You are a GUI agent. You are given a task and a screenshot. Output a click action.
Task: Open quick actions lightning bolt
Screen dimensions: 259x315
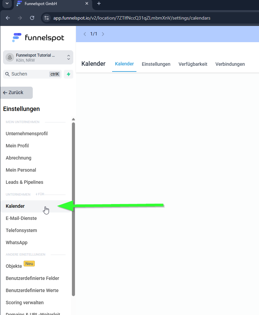tap(69, 74)
